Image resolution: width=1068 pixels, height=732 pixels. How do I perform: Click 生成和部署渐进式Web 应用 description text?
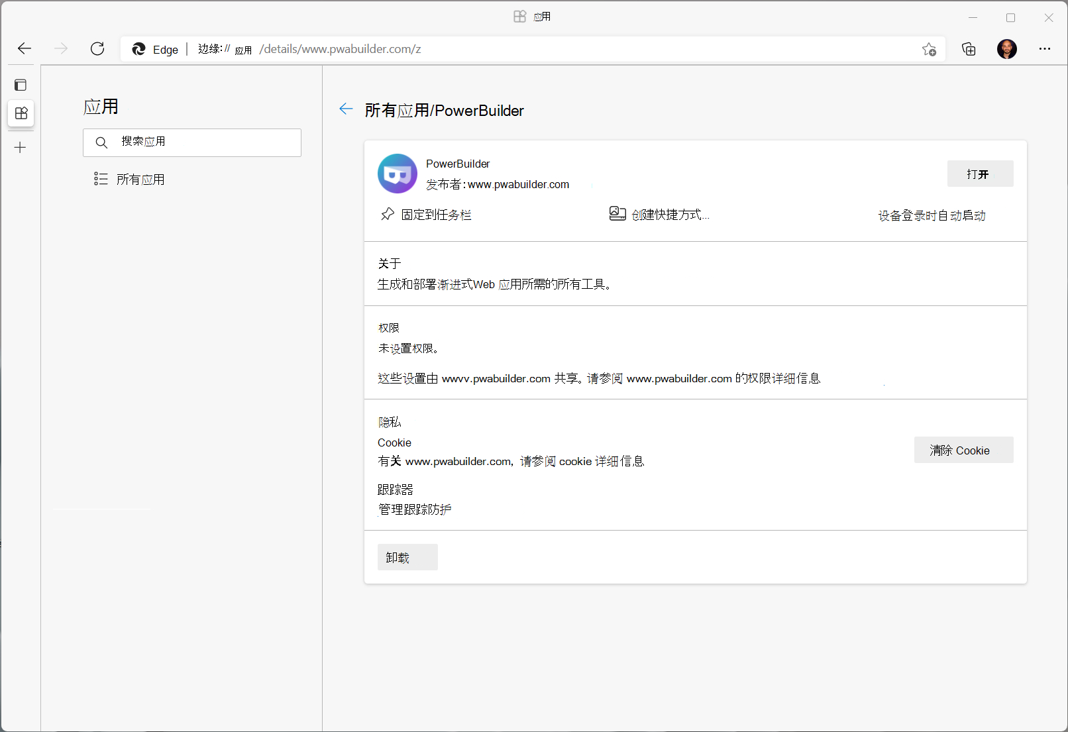[494, 284]
